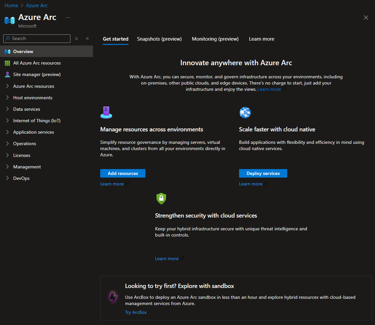Click external link icon under Deploy services

tap(266, 183)
